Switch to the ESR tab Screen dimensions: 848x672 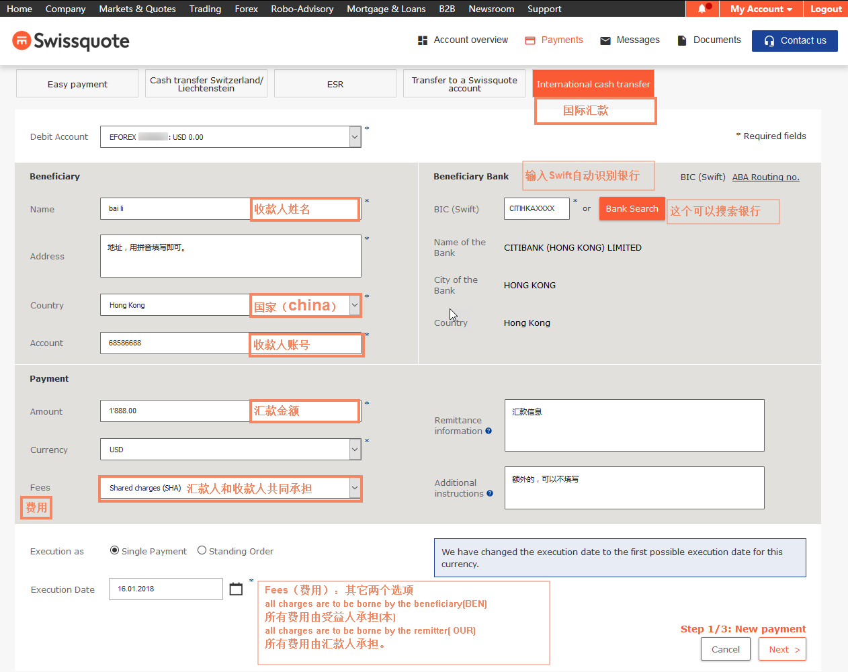[335, 84]
